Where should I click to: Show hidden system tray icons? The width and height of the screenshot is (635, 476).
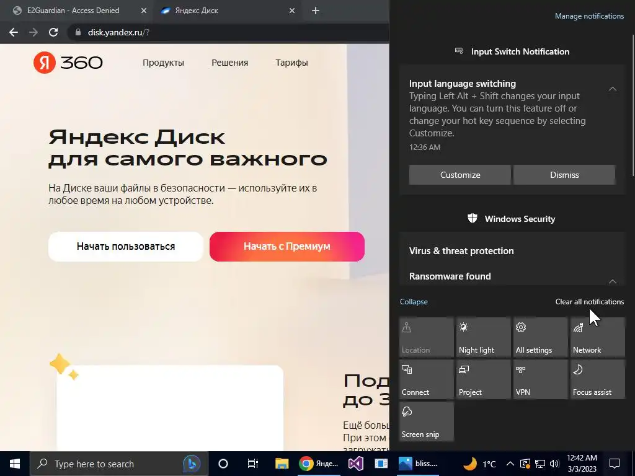coord(510,464)
